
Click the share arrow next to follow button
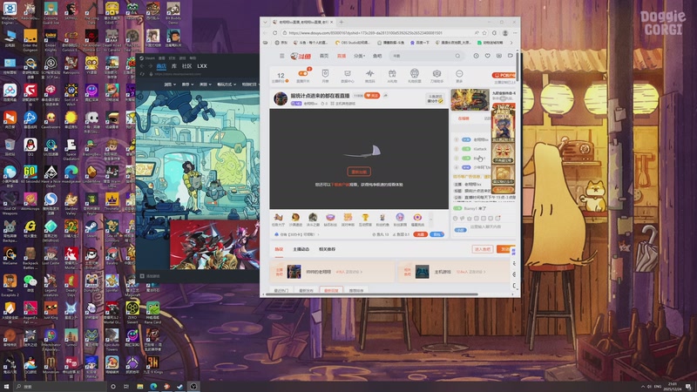pyautogui.click(x=385, y=96)
